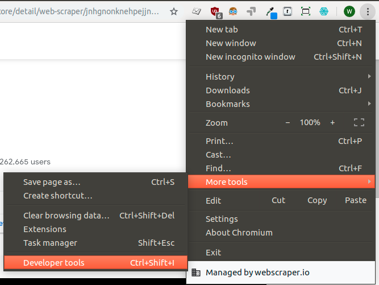Click Cut in the Edit row
This screenshot has width=379, height=285.
pos(278,200)
